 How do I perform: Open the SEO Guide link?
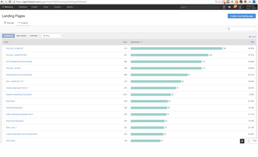click(10, 141)
